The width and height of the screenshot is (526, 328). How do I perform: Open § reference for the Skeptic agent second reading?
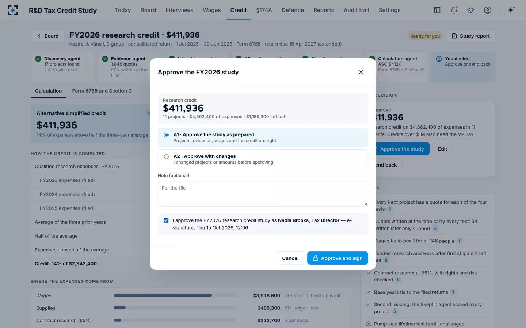(x=394, y=312)
